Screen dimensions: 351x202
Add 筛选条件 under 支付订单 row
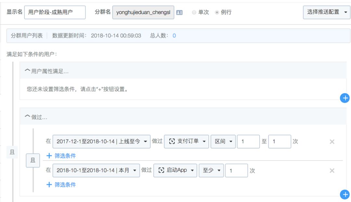coord(61,156)
